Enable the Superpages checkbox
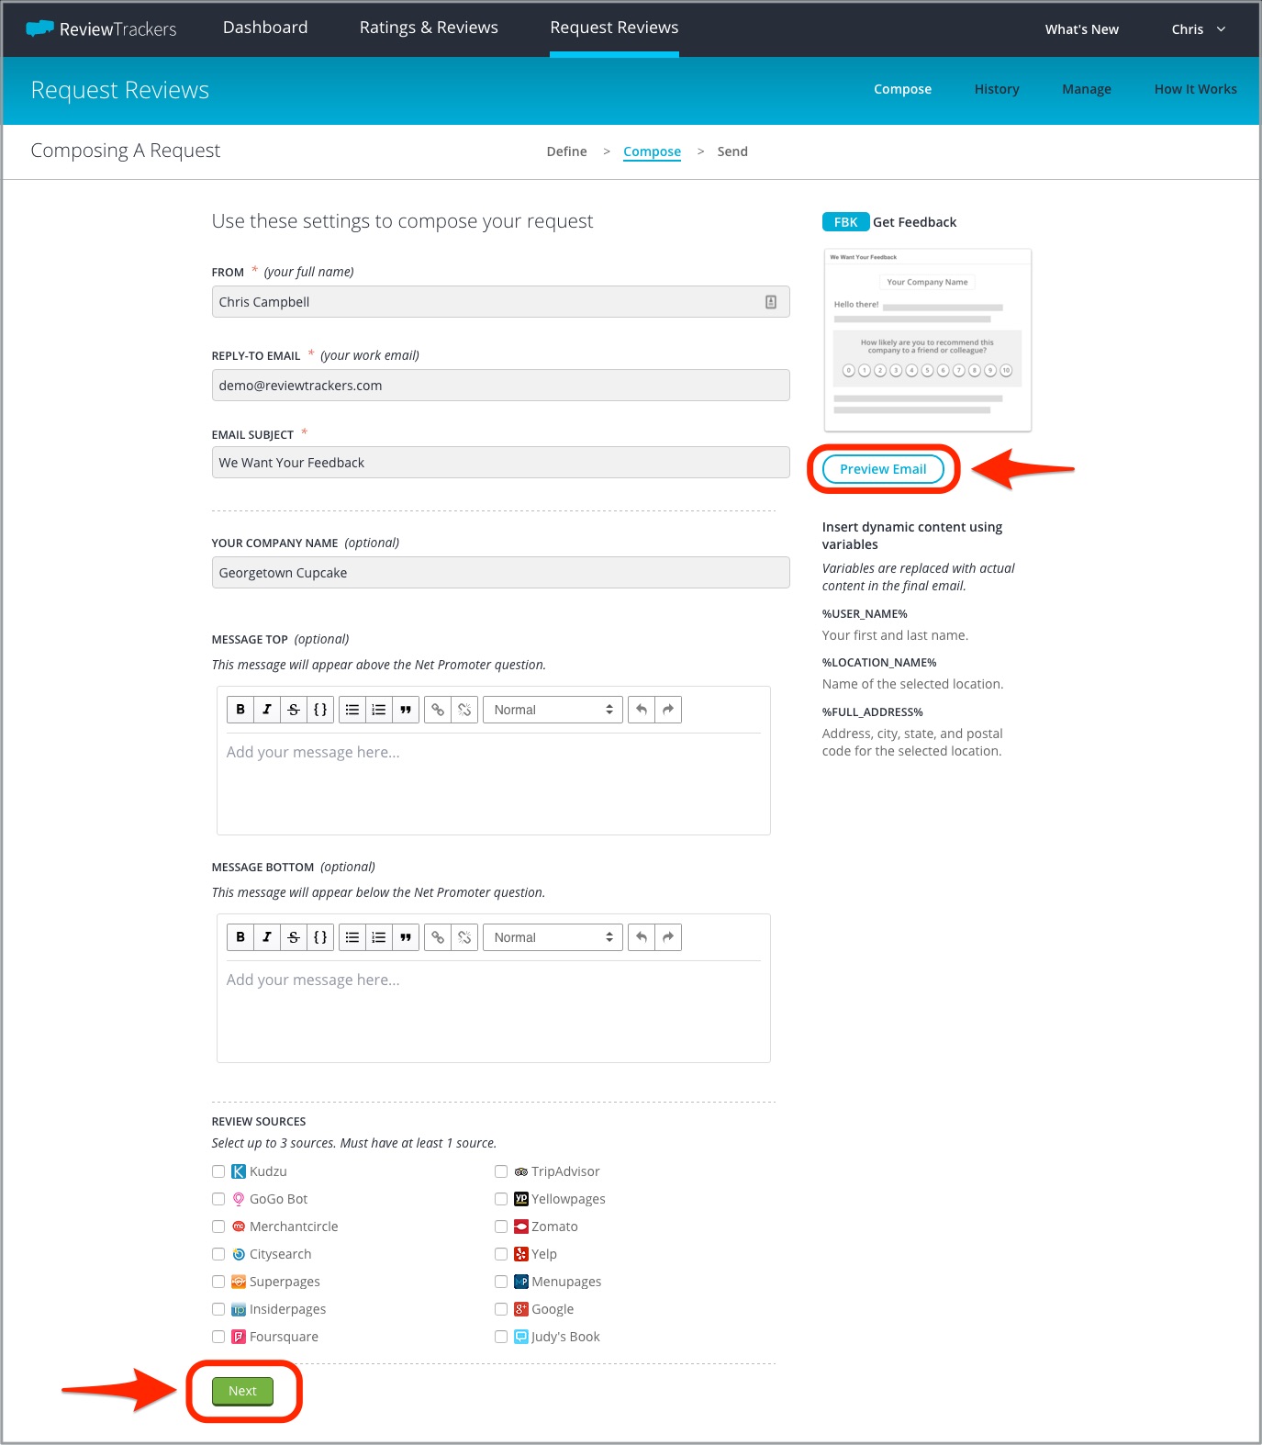Viewport: 1262px width, 1445px height. [218, 1282]
